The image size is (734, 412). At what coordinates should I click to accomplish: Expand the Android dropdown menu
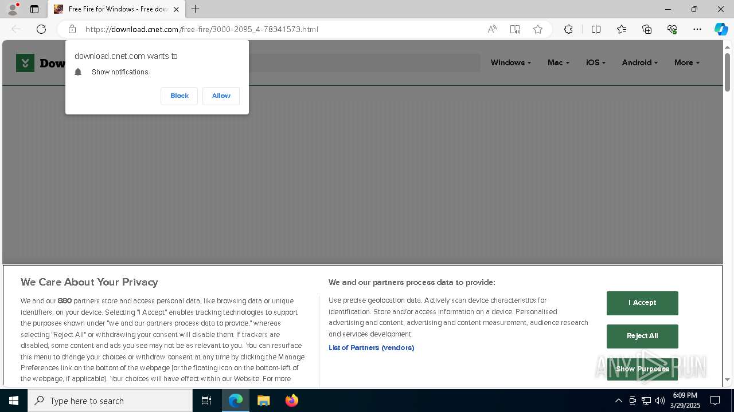pos(640,63)
